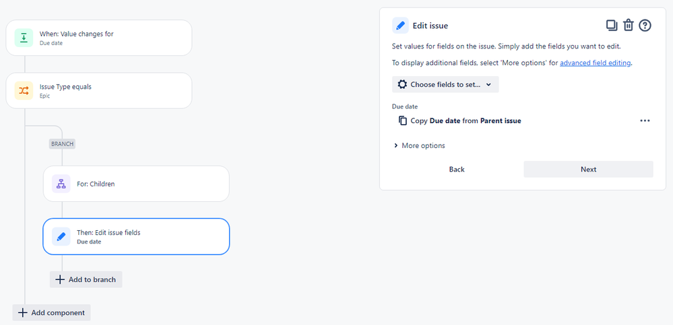Click the Back button
The image size is (673, 325).
pos(457,170)
